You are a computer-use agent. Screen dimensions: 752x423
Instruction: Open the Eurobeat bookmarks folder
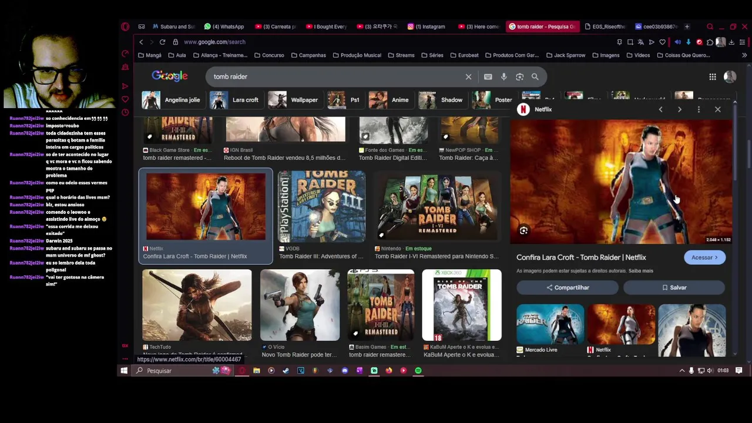(464, 55)
